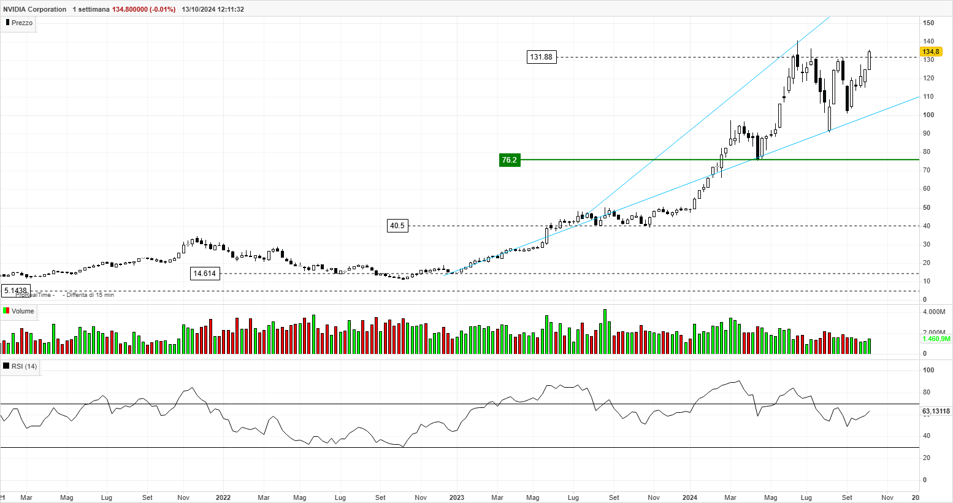Click the 2024 year label on time axis
This screenshot has width=953, height=503.
click(x=690, y=497)
